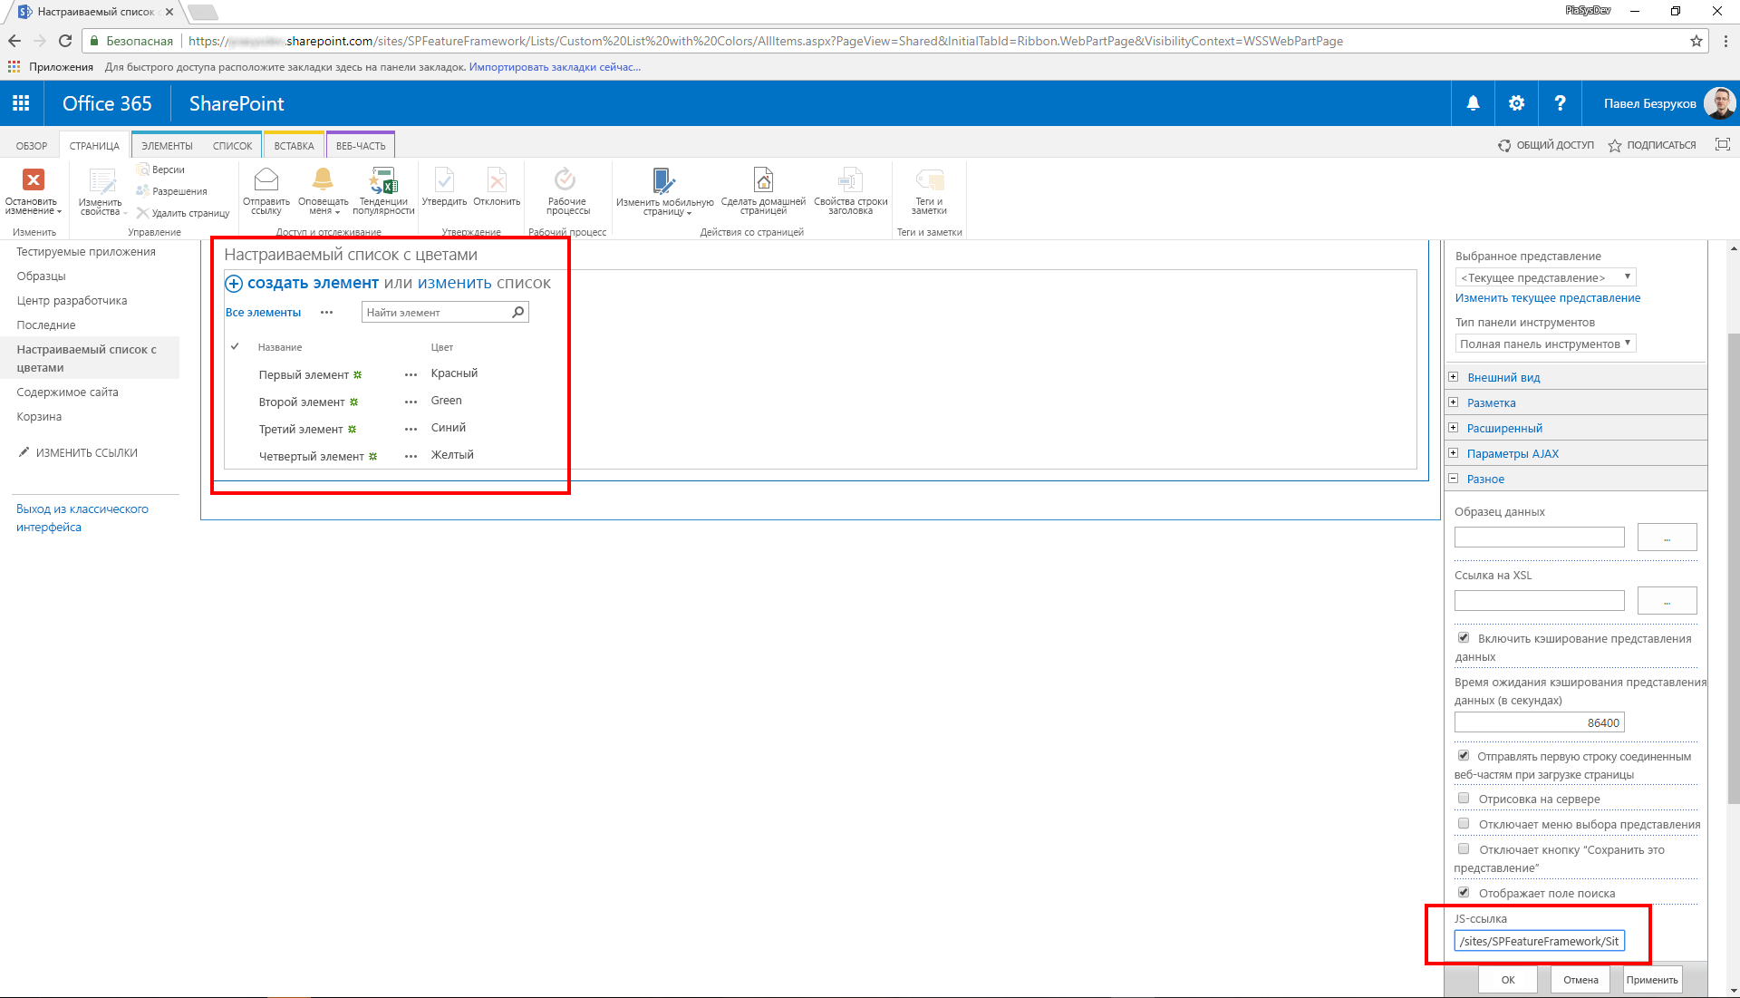
Task: Toggle Включить кэширование представления данных checkbox
Action: (1463, 637)
